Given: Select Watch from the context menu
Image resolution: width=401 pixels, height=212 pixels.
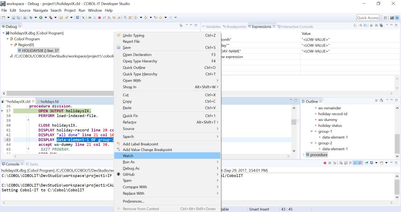Looking at the screenshot, I should [128, 156].
